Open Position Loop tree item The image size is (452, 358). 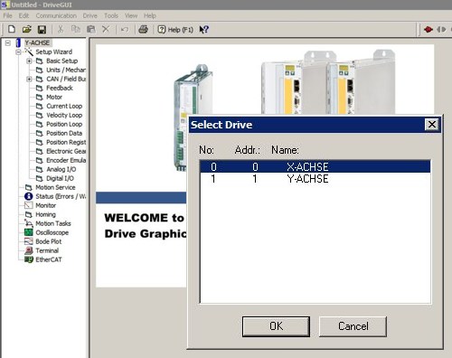pyautogui.click(x=64, y=124)
